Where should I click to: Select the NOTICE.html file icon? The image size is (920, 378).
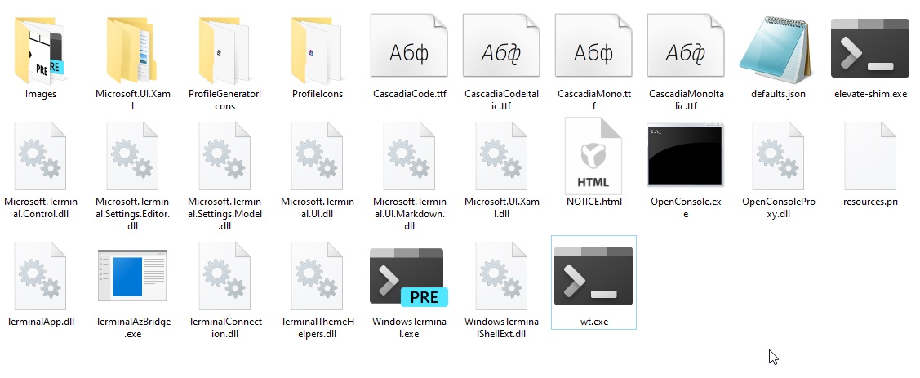(x=593, y=156)
